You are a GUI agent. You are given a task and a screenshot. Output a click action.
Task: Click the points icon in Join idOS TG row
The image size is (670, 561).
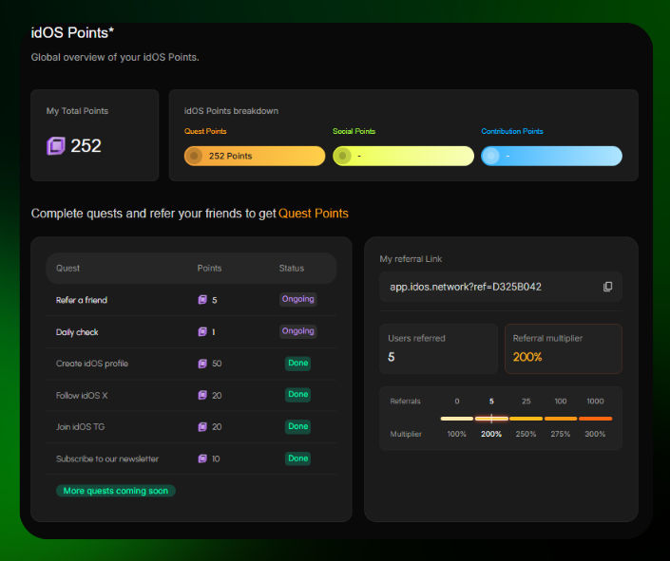pos(202,426)
